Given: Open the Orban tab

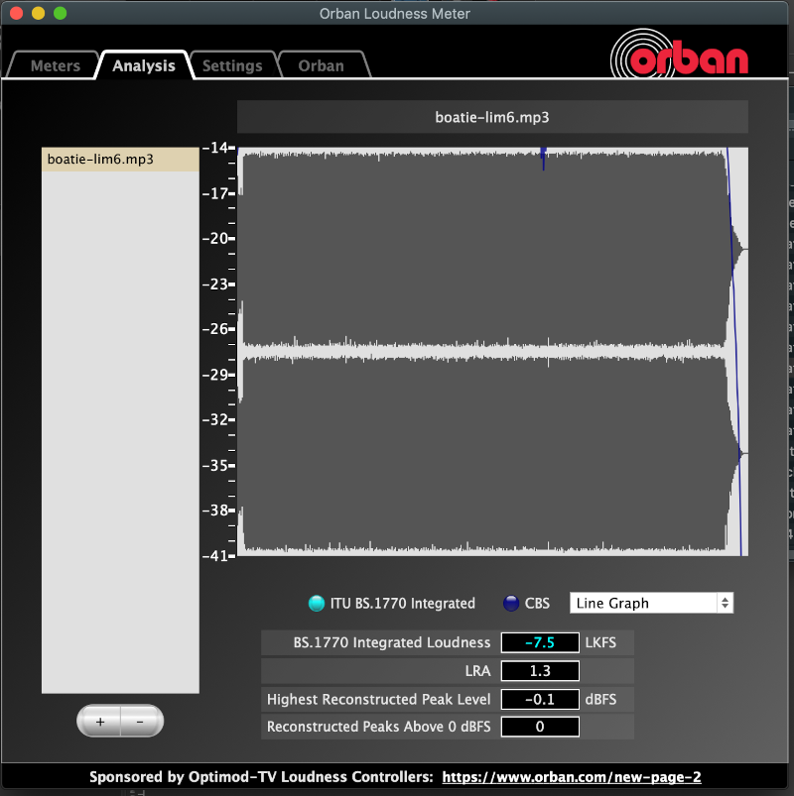Looking at the screenshot, I should point(322,66).
